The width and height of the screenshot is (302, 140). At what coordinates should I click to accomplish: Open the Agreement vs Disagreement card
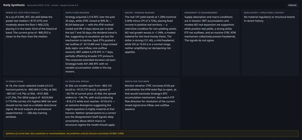coord(211,42)
